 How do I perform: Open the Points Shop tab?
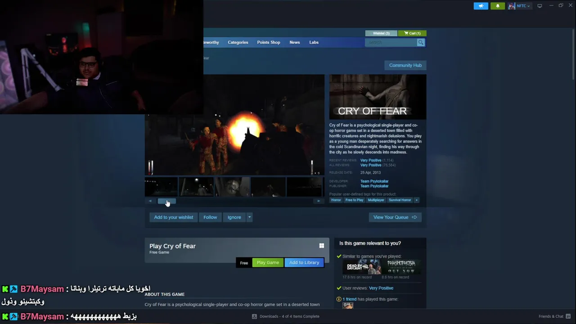(269, 42)
